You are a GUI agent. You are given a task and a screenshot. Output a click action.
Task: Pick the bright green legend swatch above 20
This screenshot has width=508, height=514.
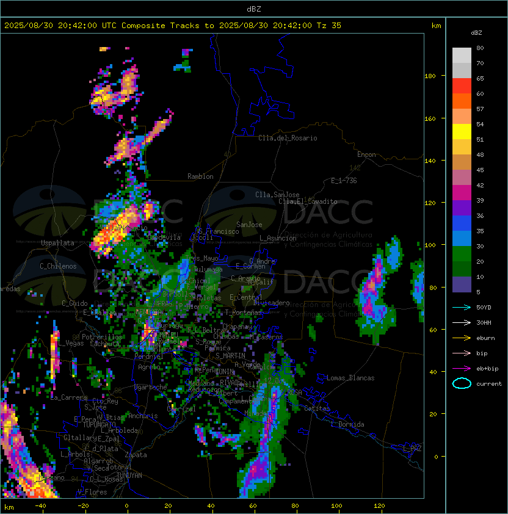pos(462,253)
